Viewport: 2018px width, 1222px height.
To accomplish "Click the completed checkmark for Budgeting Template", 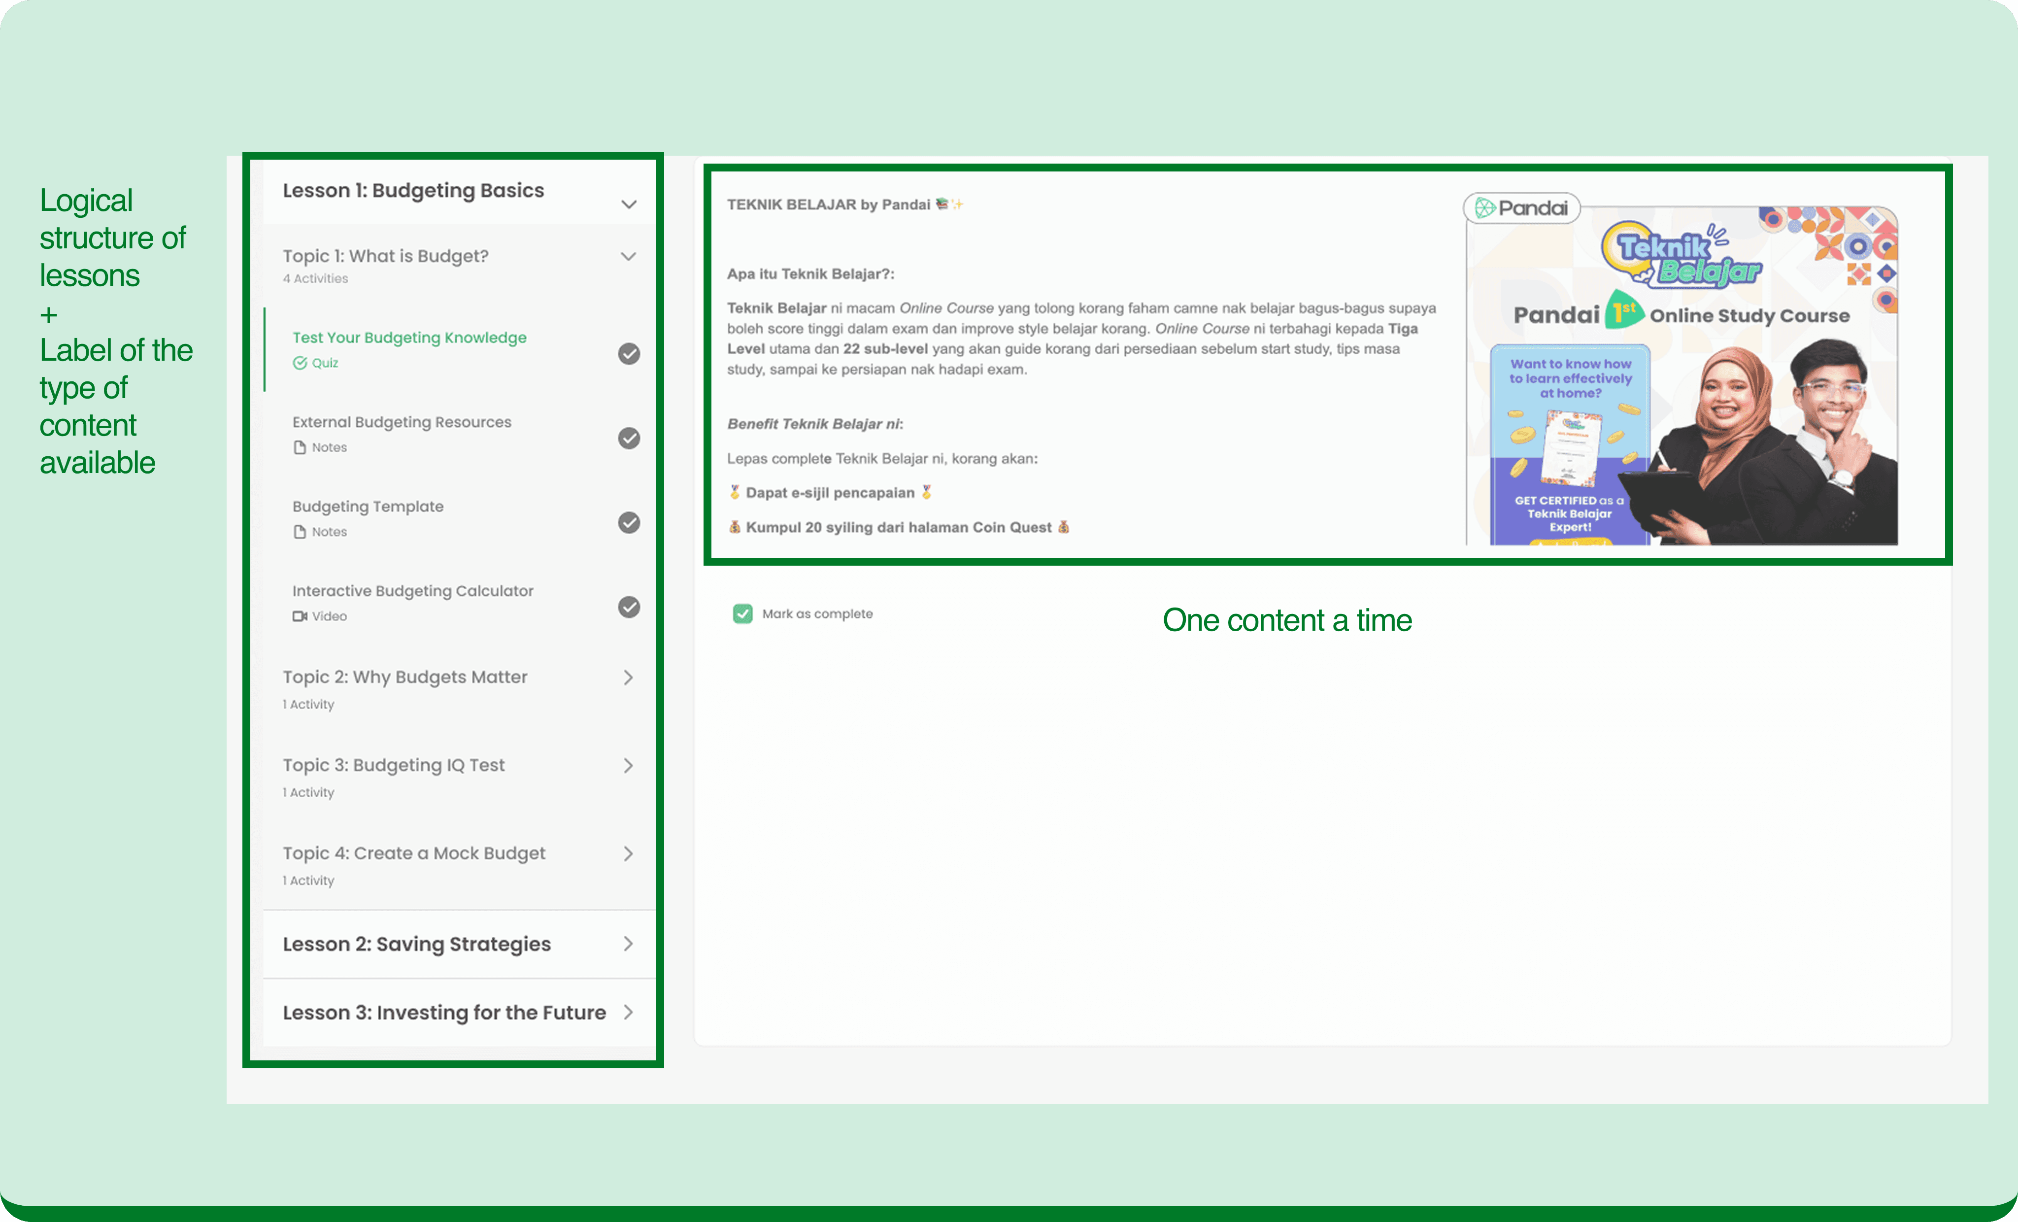I will click(x=628, y=522).
